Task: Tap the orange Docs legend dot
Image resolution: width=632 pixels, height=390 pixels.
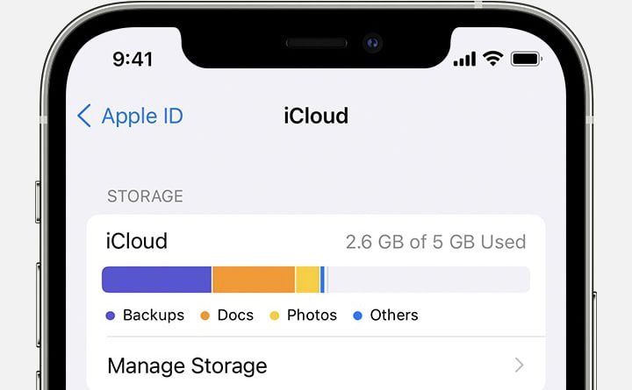Action: pyautogui.click(x=205, y=316)
